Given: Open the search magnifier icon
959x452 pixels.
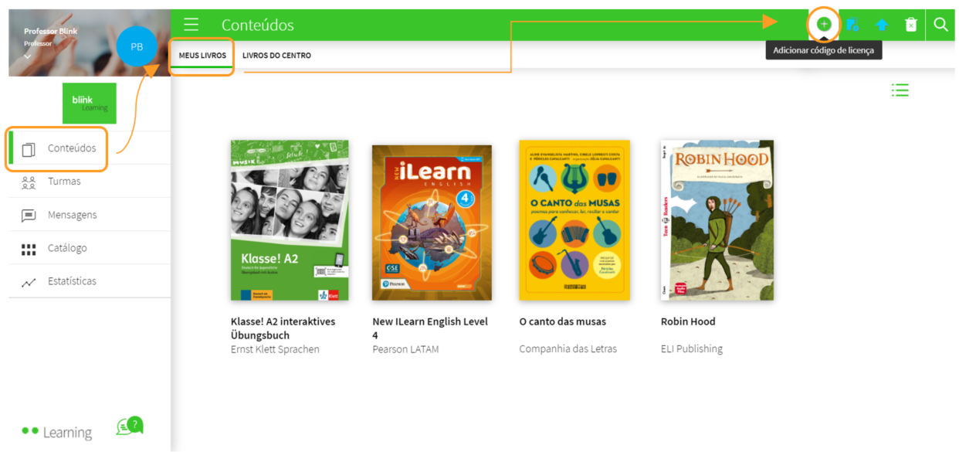Looking at the screenshot, I should point(940,24).
